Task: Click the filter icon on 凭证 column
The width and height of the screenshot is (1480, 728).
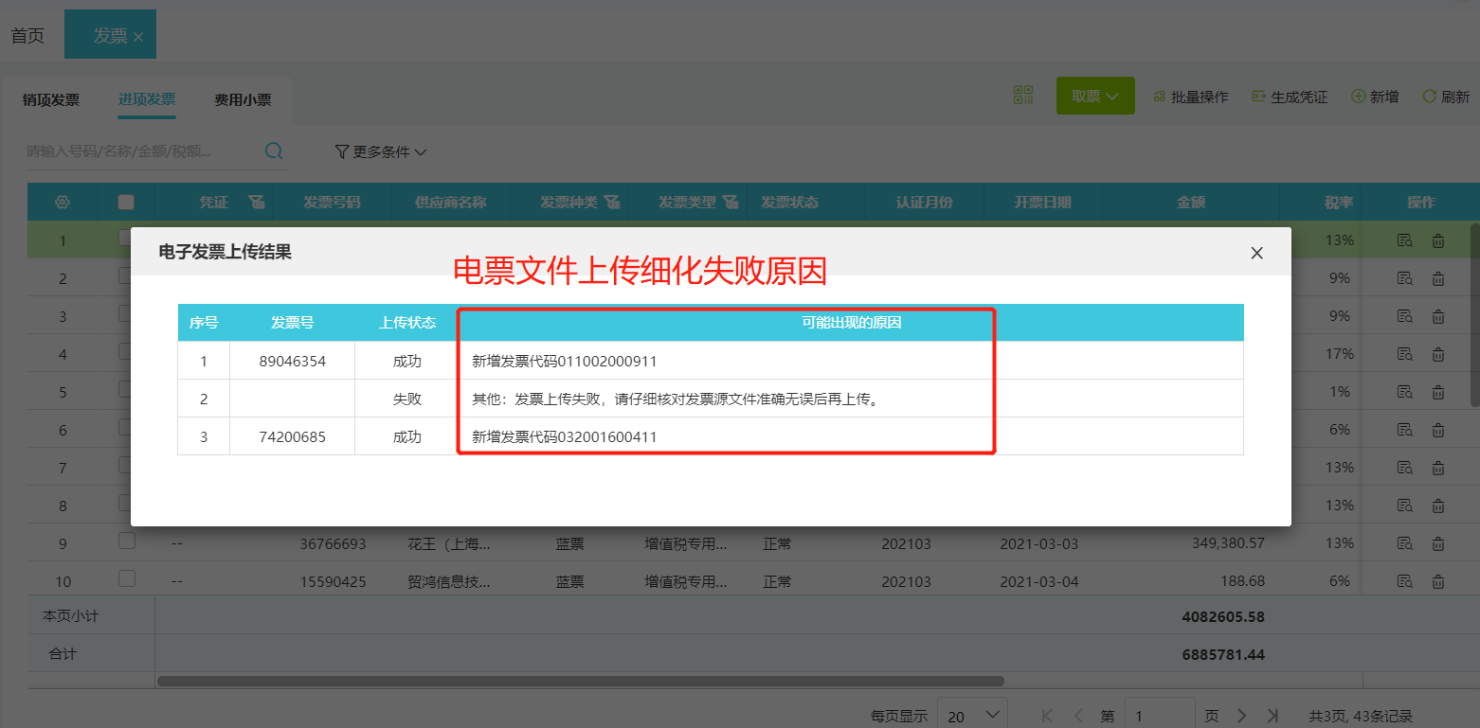Action: (256, 202)
